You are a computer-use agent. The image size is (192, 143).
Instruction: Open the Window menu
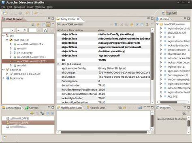(40, 7)
